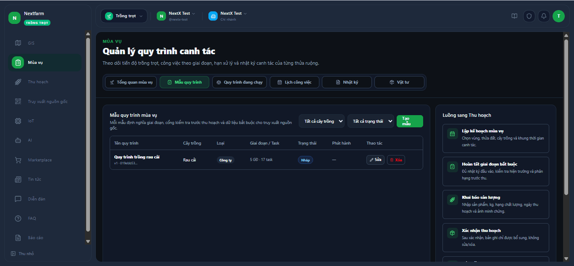
Task: Open Tất cả cây trồng filter
Action: tap(321, 121)
